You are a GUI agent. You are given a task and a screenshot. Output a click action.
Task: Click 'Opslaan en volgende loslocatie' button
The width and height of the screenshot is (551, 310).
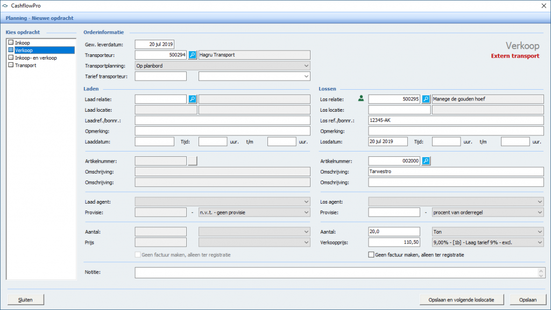(461, 300)
